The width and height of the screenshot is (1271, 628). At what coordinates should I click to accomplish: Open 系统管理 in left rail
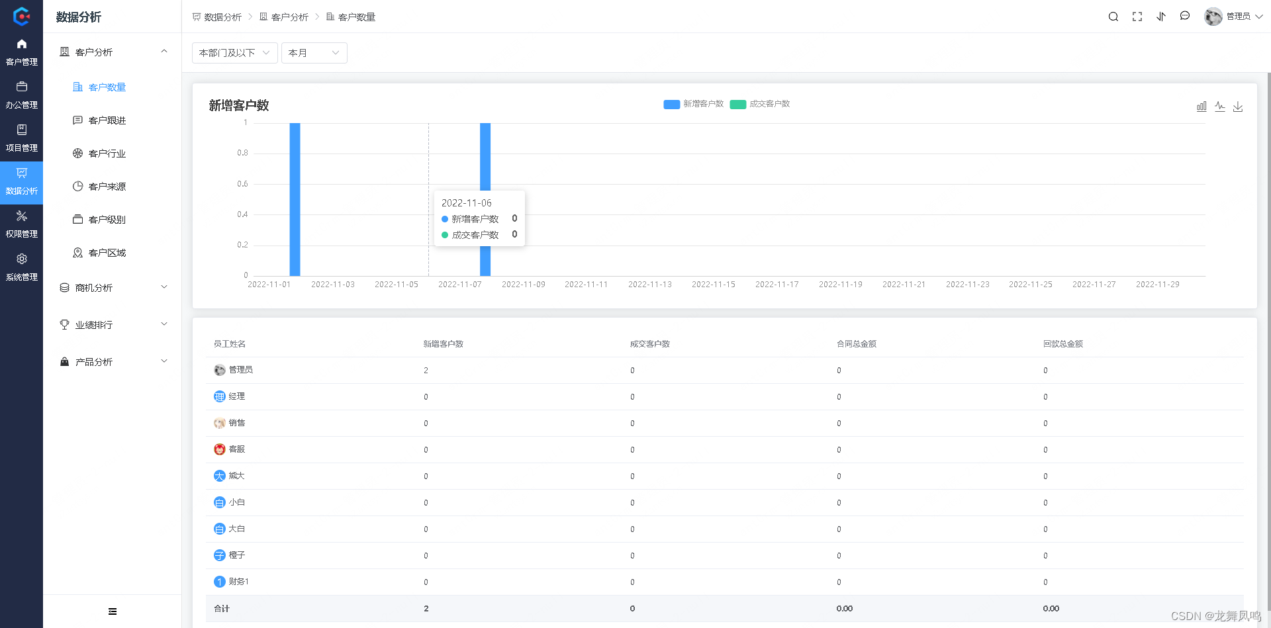tap(21, 267)
